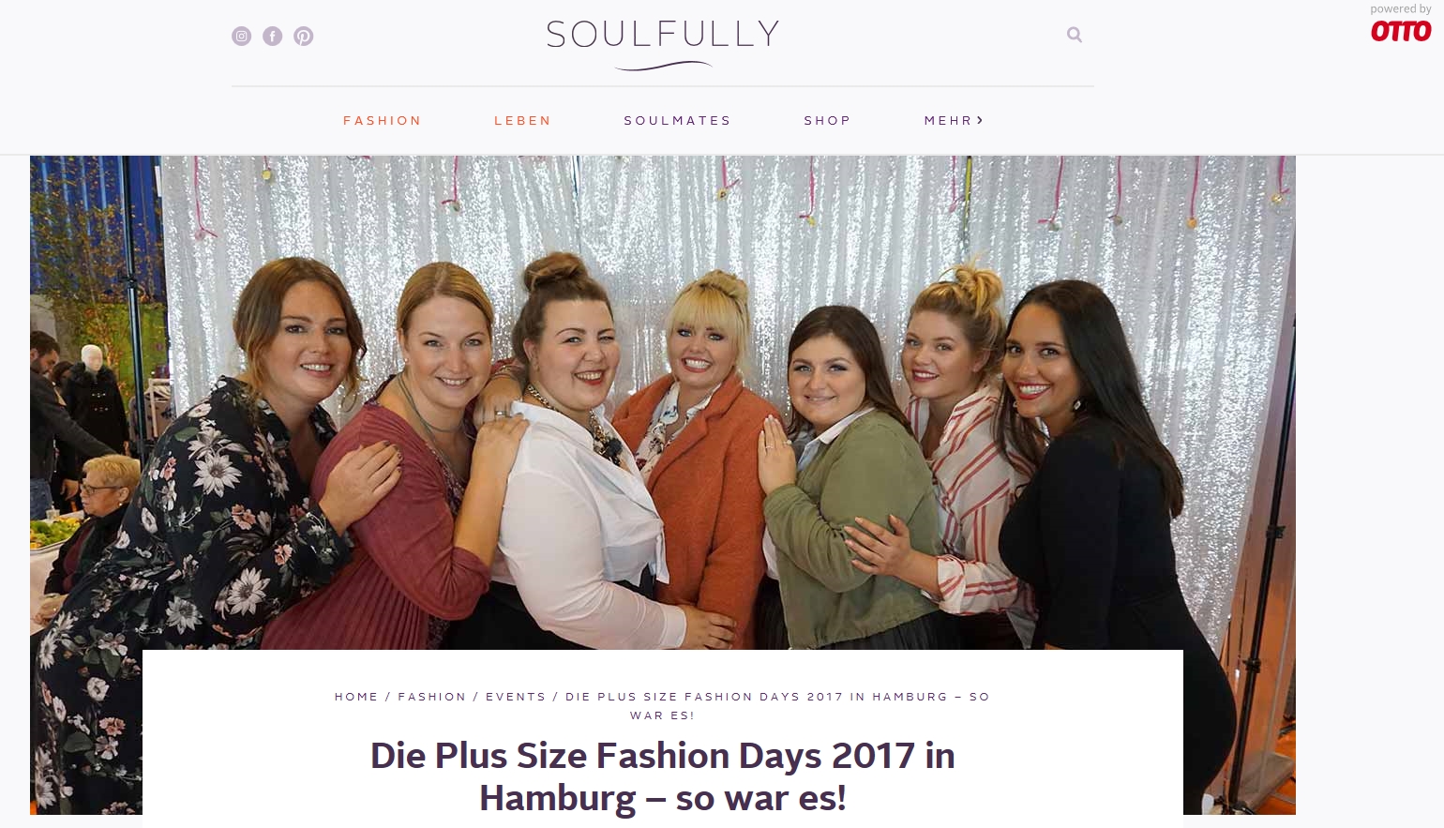This screenshot has width=1444, height=828.
Task: Go to homepage via Soulfully logo
Action: 663,44
